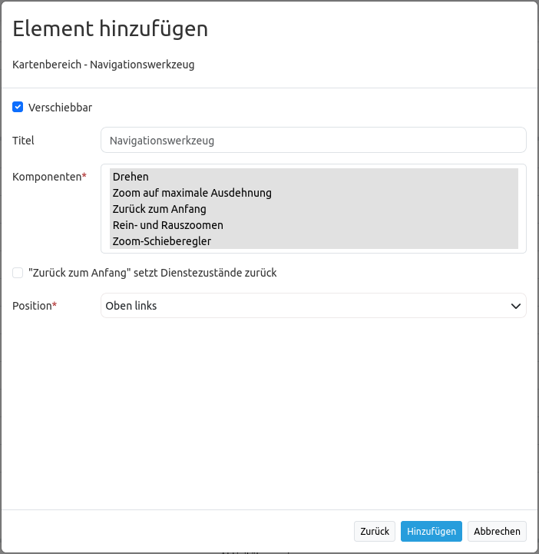Focus the Titel input field
The image size is (539, 554).
[313, 141]
